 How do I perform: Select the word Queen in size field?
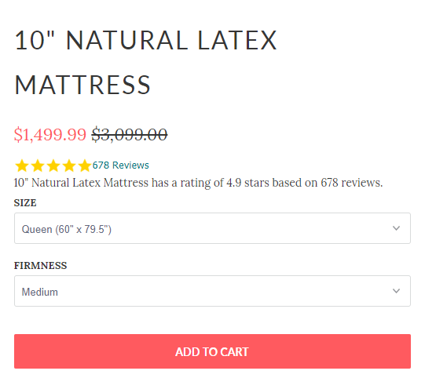coord(37,229)
